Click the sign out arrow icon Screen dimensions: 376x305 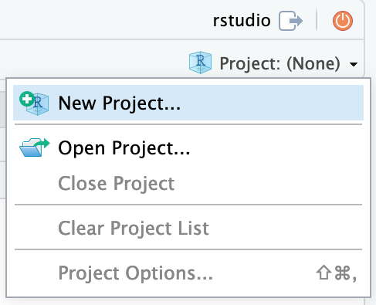pos(290,21)
